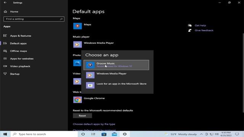Click the Settings gear on the taskbar
This screenshot has height=137, width=244.
click(125, 134)
